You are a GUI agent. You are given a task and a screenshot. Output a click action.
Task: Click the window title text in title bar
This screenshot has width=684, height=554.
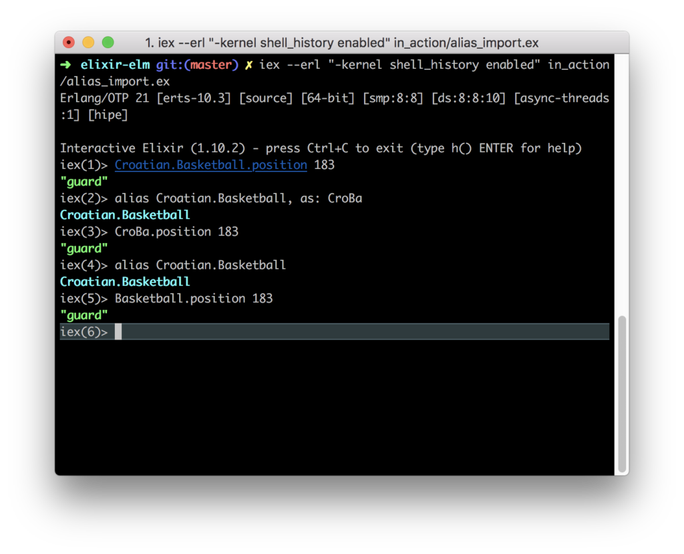pyautogui.click(x=341, y=43)
